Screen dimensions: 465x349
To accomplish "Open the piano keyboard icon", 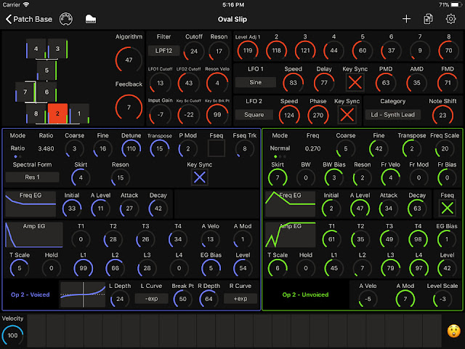I will 91,20.
